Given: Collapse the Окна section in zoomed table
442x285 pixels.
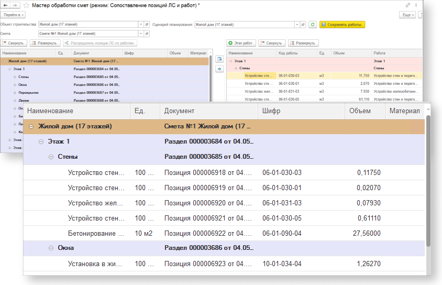Looking at the screenshot, I should tap(51, 248).
